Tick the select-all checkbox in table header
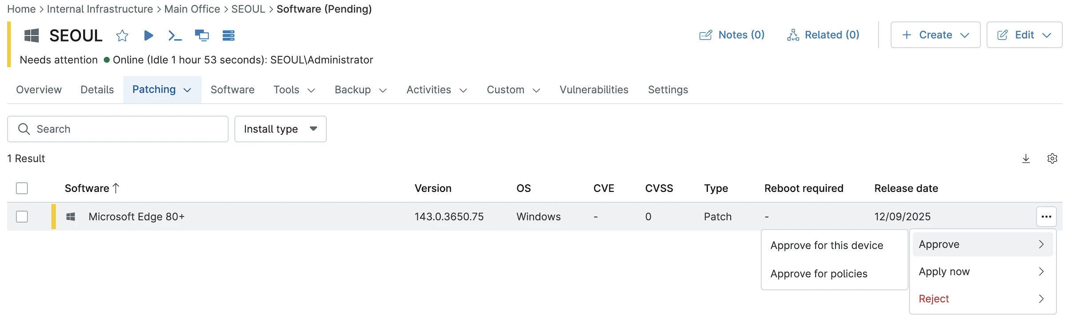The height and width of the screenshot is (327, 1068). (22, 188)
